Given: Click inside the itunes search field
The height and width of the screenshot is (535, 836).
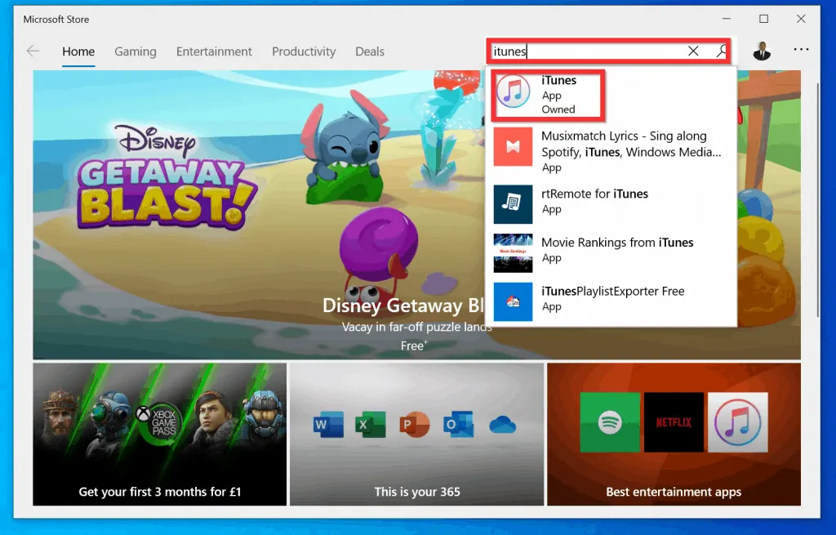Looking at the screenshot, I should tap(588, 51).
